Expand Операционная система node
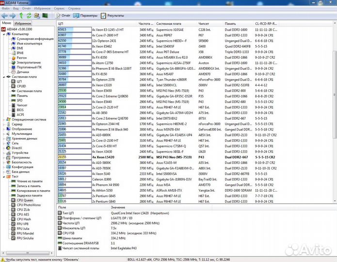 click(x=4, y=119)
